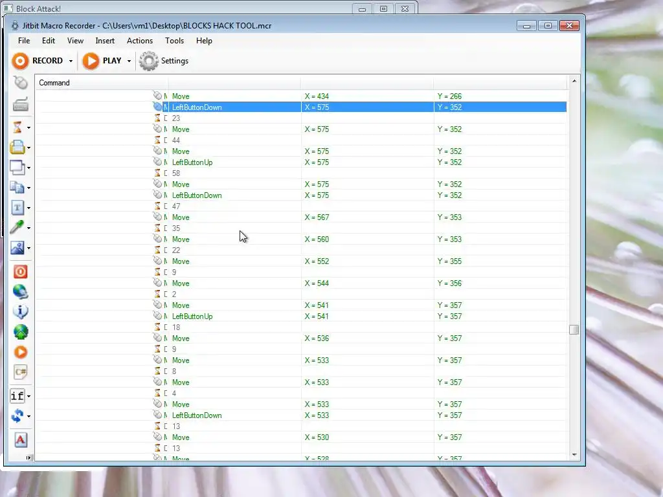Select the highlighted LeftButtonDown X = 575 row
Screen dimensions: 663x497
[x=300, y=107]
